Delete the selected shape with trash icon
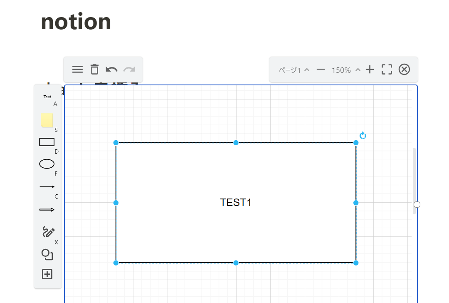Viewport: 449px width, 303px height. [x=95, y=70]
